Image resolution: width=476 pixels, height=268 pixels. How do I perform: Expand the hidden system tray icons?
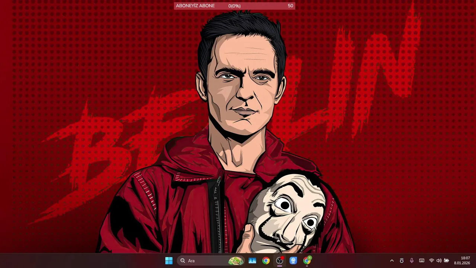(392, 261)
